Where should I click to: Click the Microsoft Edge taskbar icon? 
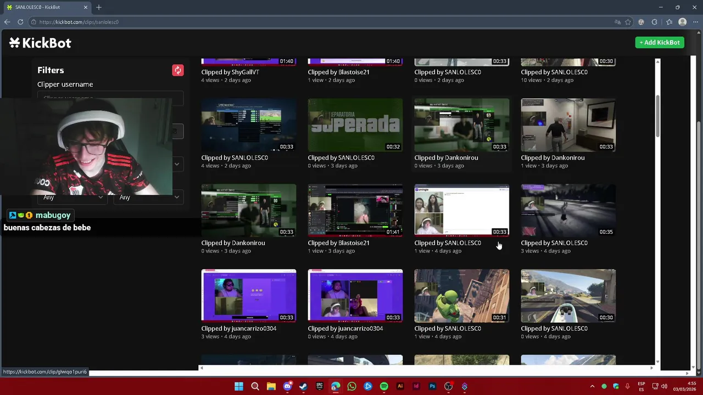pyautogui.click(x=336, y=386)
